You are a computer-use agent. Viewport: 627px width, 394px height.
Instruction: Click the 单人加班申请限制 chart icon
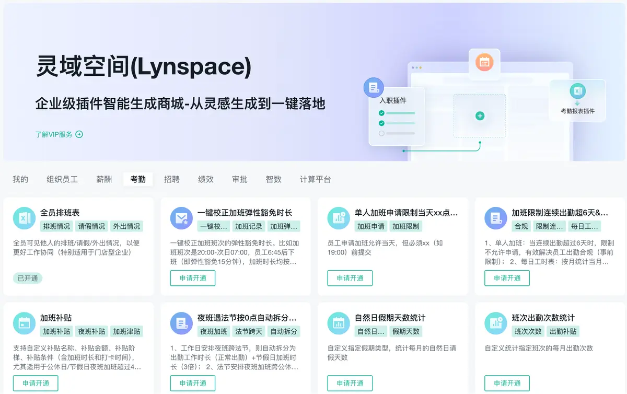[x=339, y=218]
